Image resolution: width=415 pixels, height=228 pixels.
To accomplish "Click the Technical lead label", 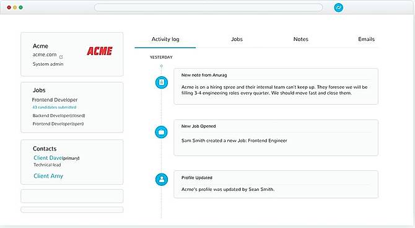I will point(47,165).
